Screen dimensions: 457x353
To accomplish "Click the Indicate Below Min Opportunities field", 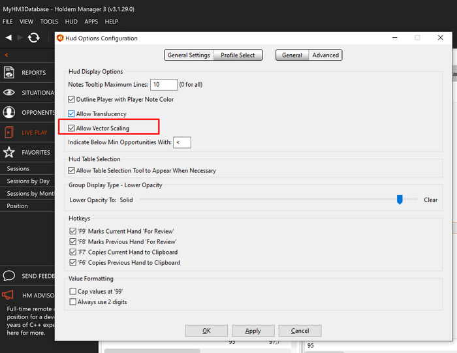I will (182, 142).
